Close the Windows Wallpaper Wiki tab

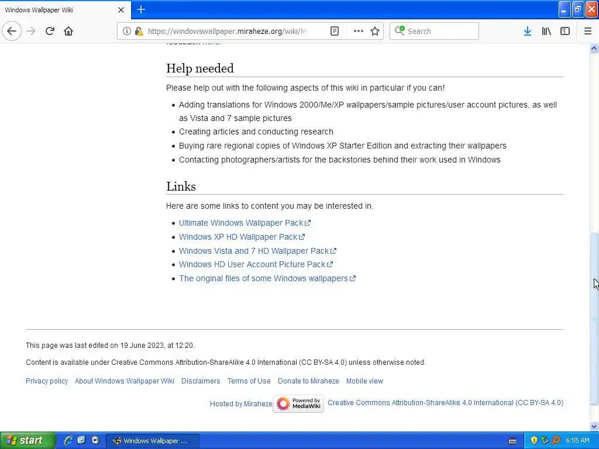pos(121,10)
